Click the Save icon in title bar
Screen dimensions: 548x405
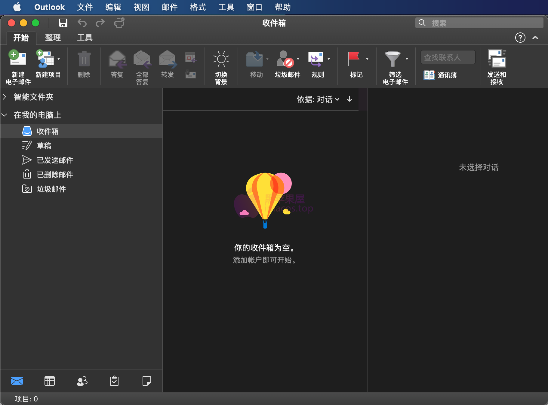coord(63,23)
